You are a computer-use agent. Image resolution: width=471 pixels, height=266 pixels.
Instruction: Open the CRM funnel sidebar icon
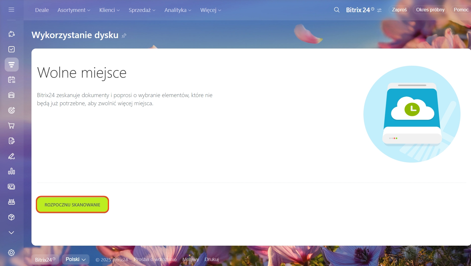click(x=11, y=65)
